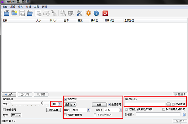Screen dimensions: 188x124
Task: Click the 套用 button
Action: (99, 105)
